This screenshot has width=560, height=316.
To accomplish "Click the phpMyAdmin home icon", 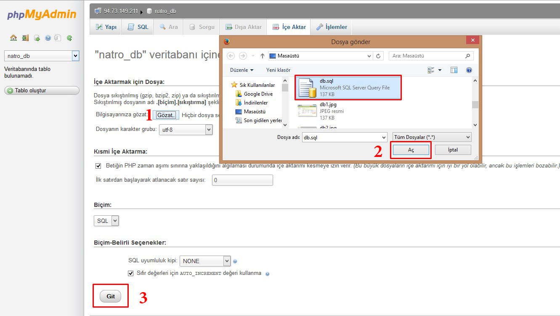I will 13,38.
